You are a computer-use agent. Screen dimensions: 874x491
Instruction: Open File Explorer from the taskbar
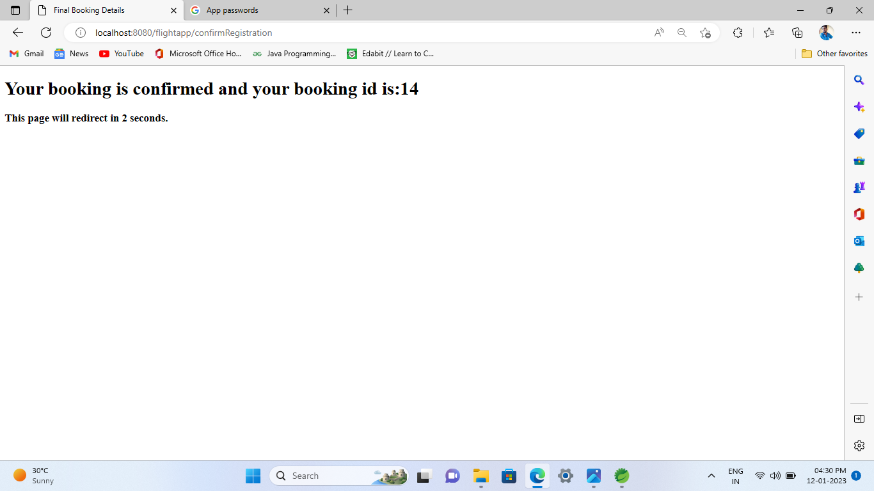(481, 476)
